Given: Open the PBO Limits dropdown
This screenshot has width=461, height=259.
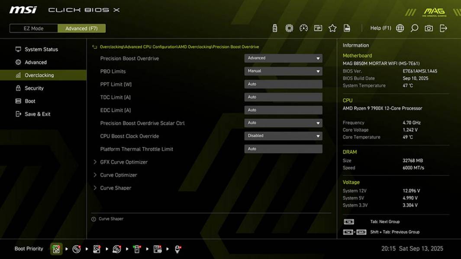Looking at the screenshot, I should coord(283,71).
